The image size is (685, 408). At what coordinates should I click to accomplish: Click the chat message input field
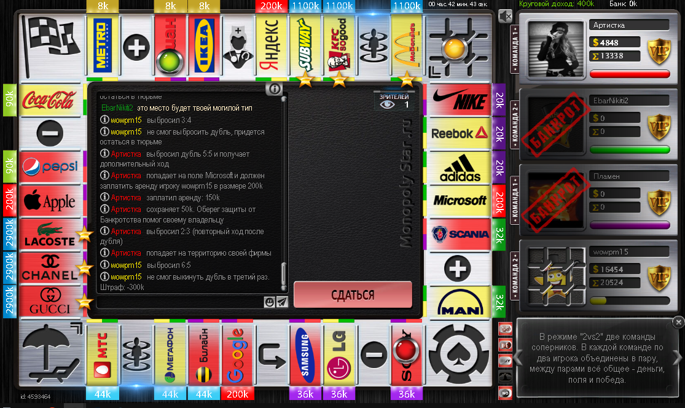point(180,302)
